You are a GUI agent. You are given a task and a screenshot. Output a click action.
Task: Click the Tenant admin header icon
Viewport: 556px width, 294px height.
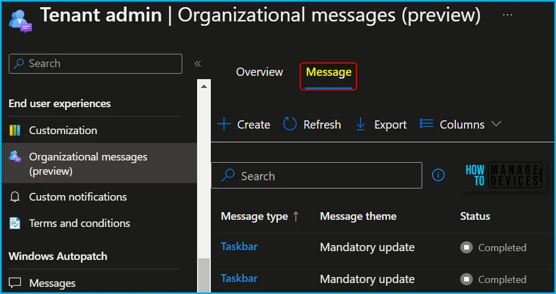tap(20, 21)
